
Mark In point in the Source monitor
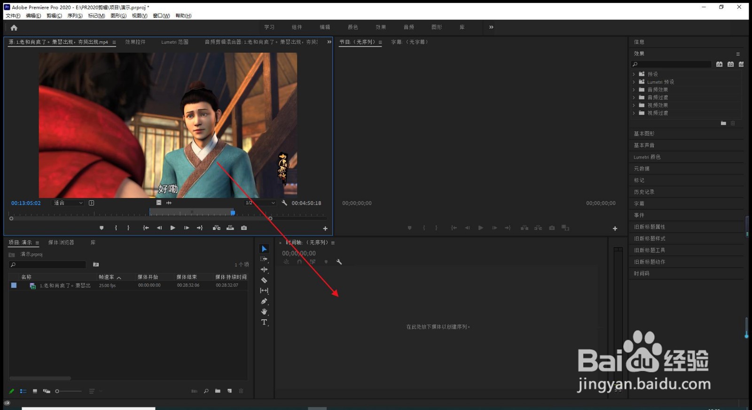click(116, 228)
